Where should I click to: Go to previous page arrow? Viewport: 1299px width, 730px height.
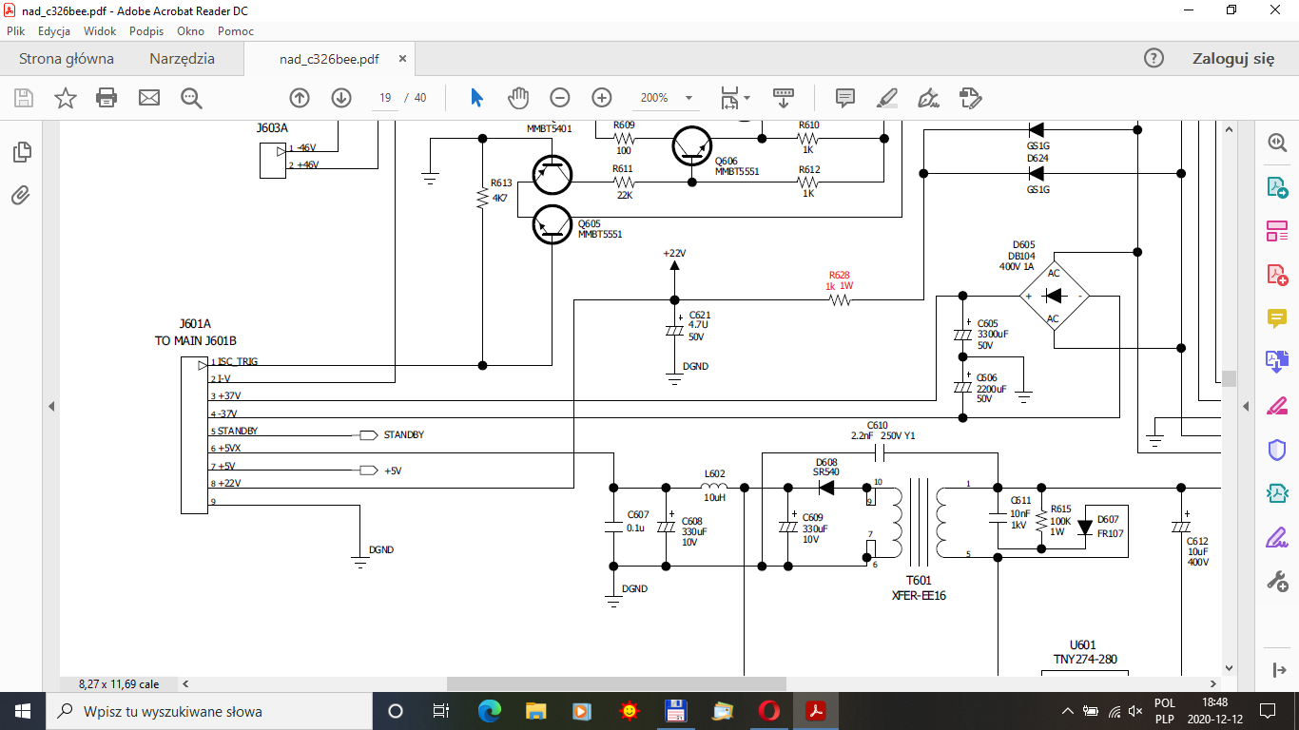pos(300,98)
